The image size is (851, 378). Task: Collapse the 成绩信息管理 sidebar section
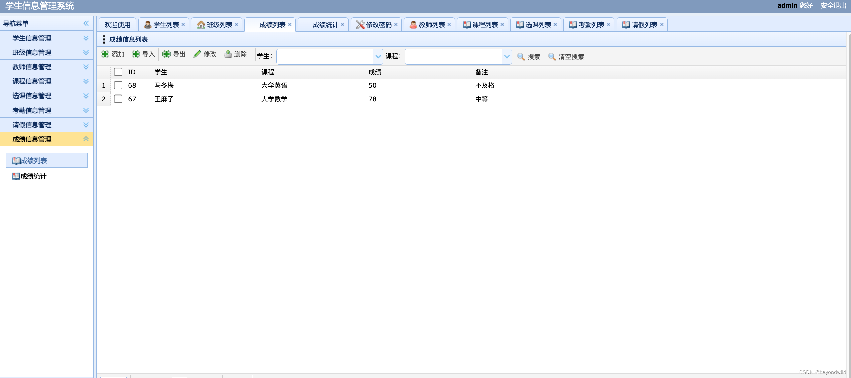[85, 139]
